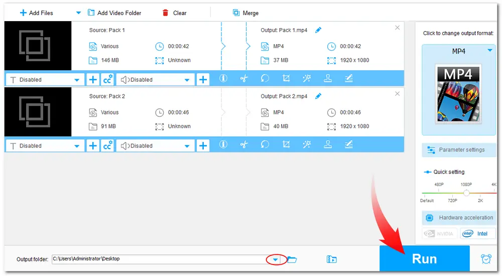The image size is (502, 276).
Task: Click the watermark stamp icon for Pack 2
Action: coord(328,145)
